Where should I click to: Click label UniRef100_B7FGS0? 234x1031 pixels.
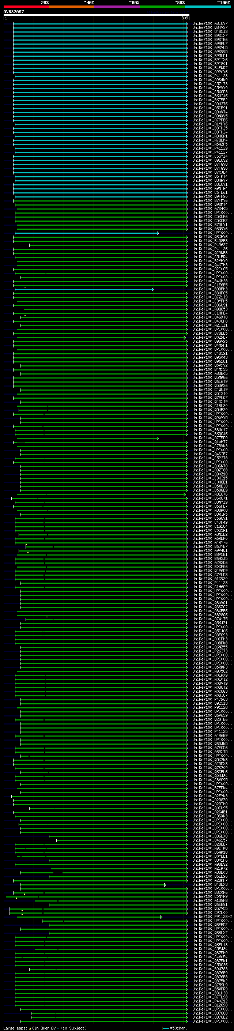tap(210, 169)
